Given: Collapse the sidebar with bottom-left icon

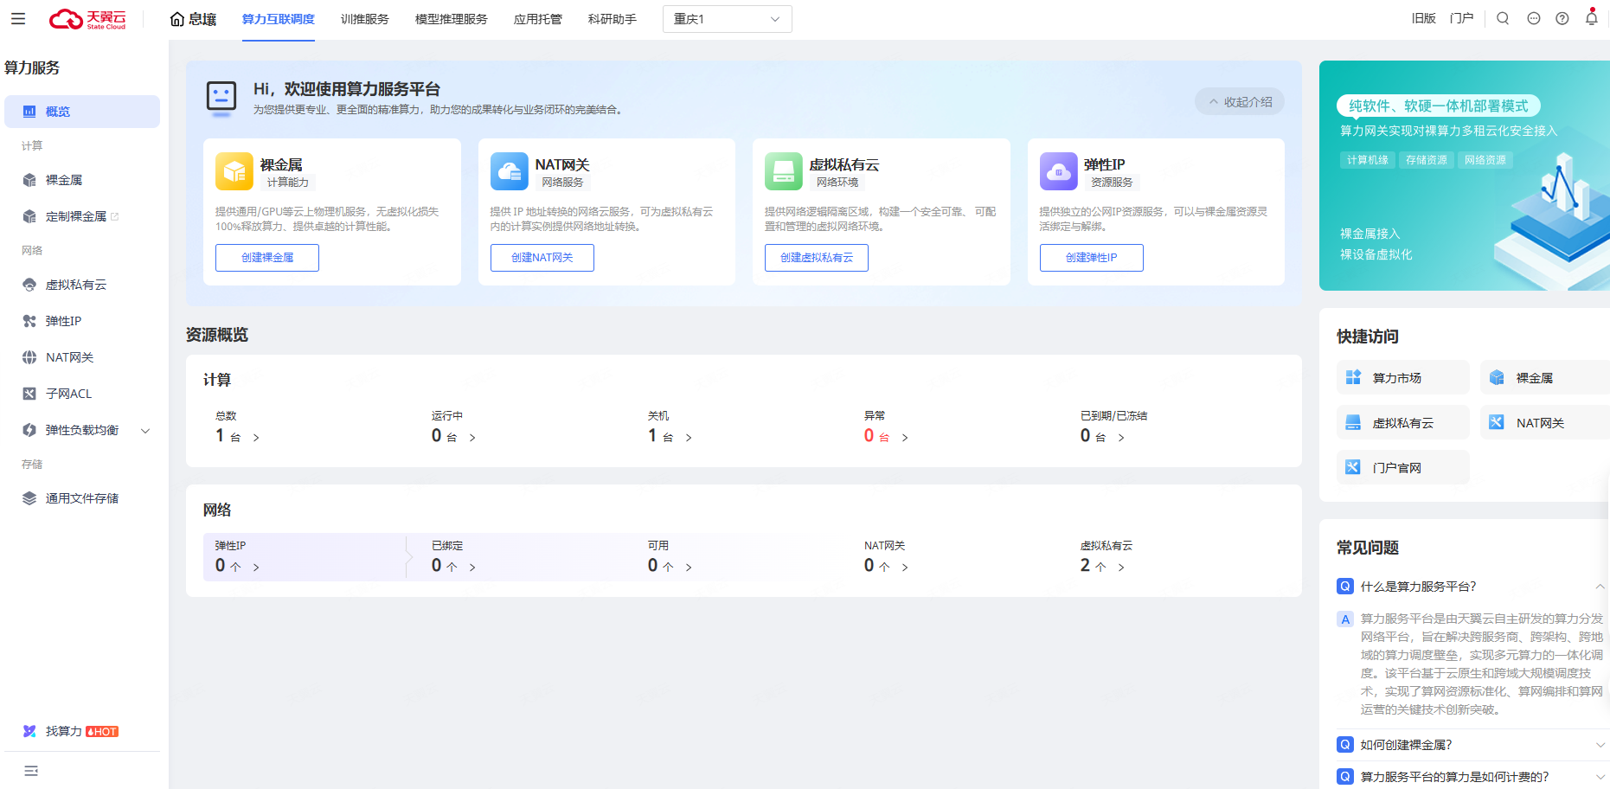Looking at the screenshot, I should tap(31, 771).
